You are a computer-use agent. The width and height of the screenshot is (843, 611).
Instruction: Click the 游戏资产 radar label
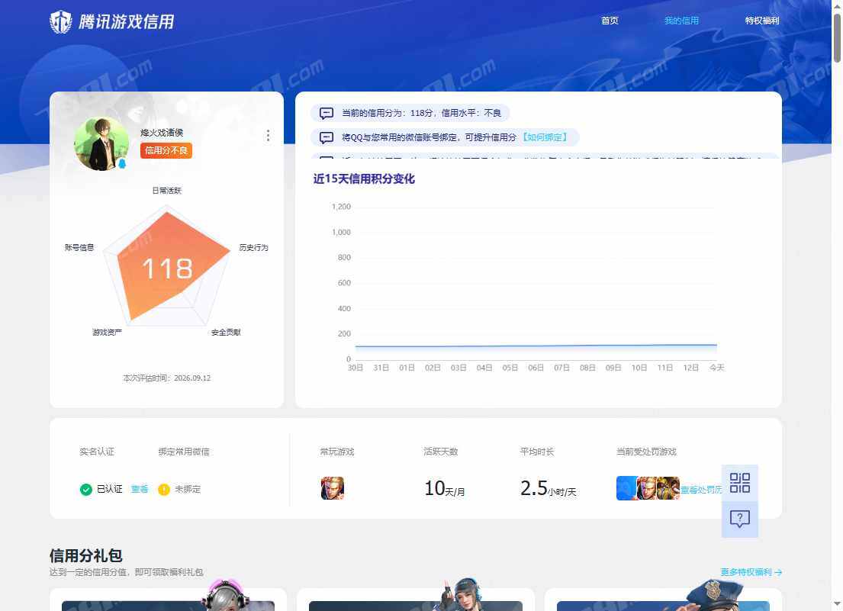click(x=107, y=332)
